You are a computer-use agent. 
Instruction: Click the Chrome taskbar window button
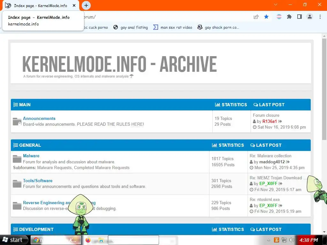point(56,240)
